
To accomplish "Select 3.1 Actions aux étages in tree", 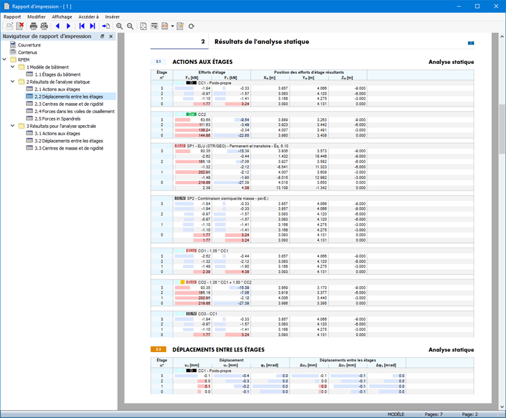I will pyautogui.click(x=57, y=134).
